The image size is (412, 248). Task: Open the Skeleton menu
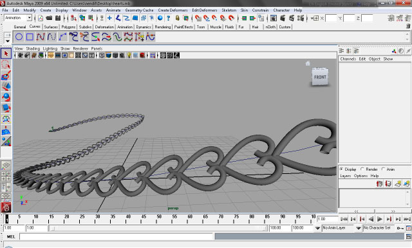229,10
